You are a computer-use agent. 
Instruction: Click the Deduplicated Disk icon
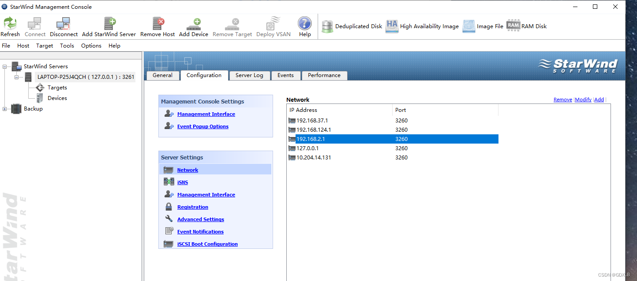point(327,26)
